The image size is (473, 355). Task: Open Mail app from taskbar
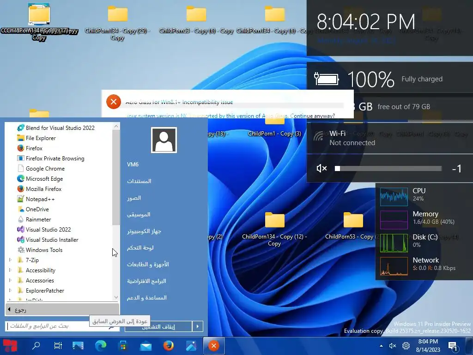[x=146, y=346]
